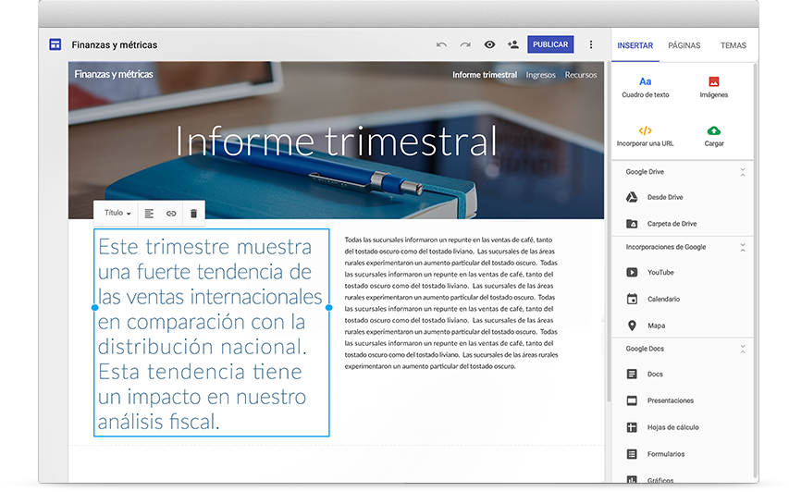
Task: Collapse the Incorporaciones de Google section
Action: coord(742,248)
